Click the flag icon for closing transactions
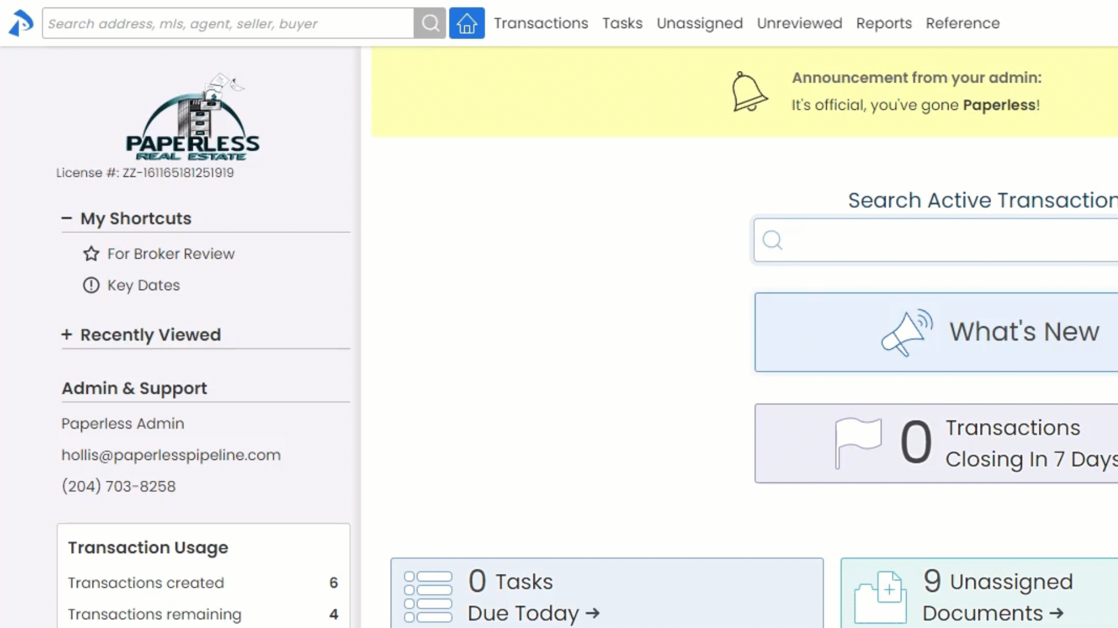Screen dimensions: 1118x628 point(858,443)
